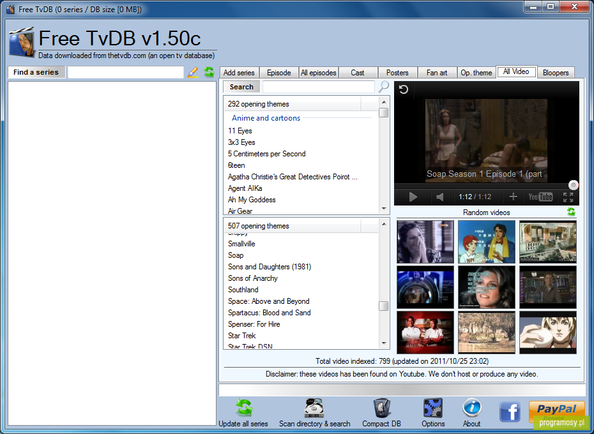Refresh the Random videos list
The width and height of the screenshot is (594, 434).
coord(571,212)
